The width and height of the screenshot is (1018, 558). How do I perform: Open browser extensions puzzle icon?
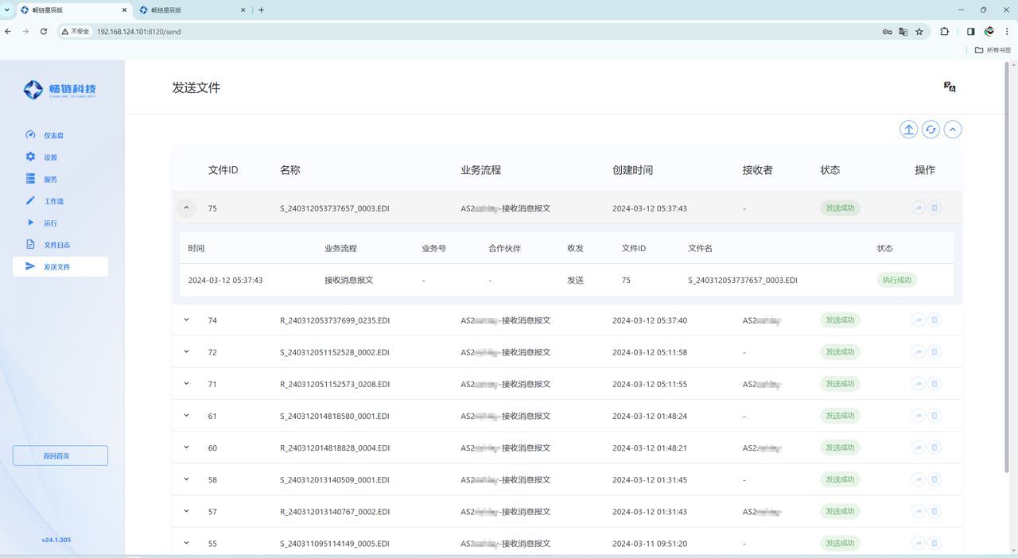[944, 32]
